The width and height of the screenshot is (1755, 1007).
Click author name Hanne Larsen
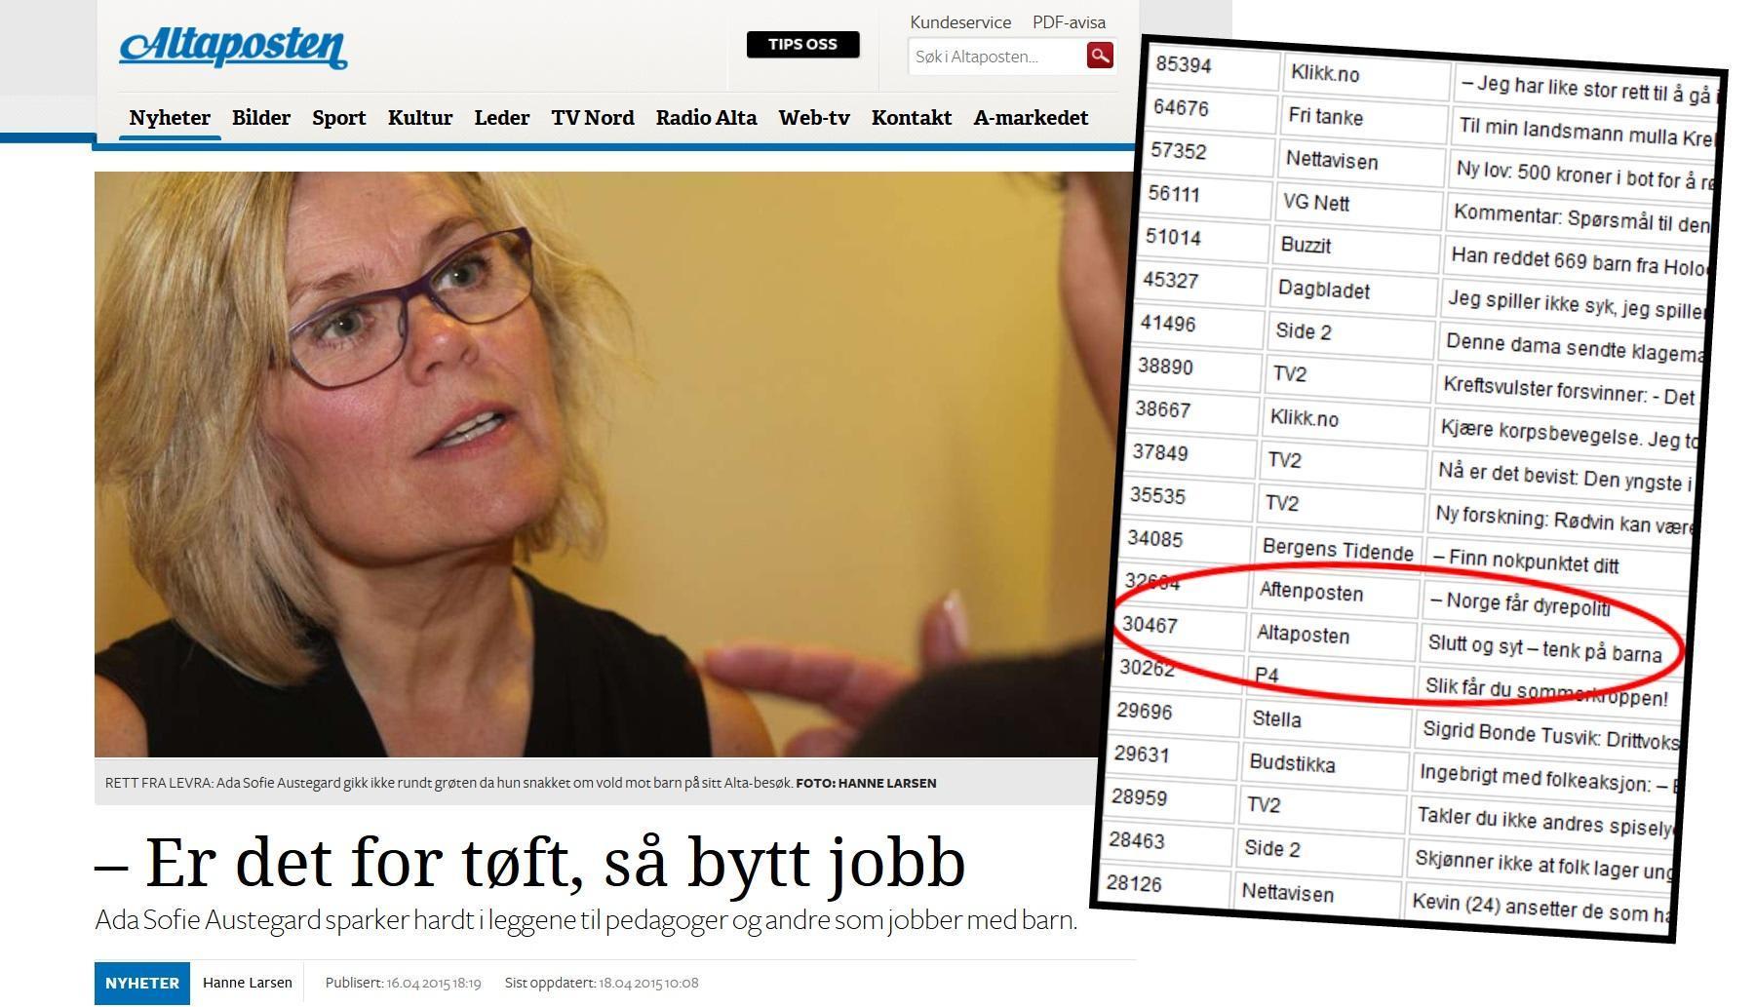click(248, 983)
